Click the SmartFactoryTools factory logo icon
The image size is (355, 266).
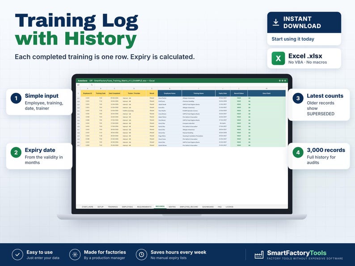click(x=259, y=255)
